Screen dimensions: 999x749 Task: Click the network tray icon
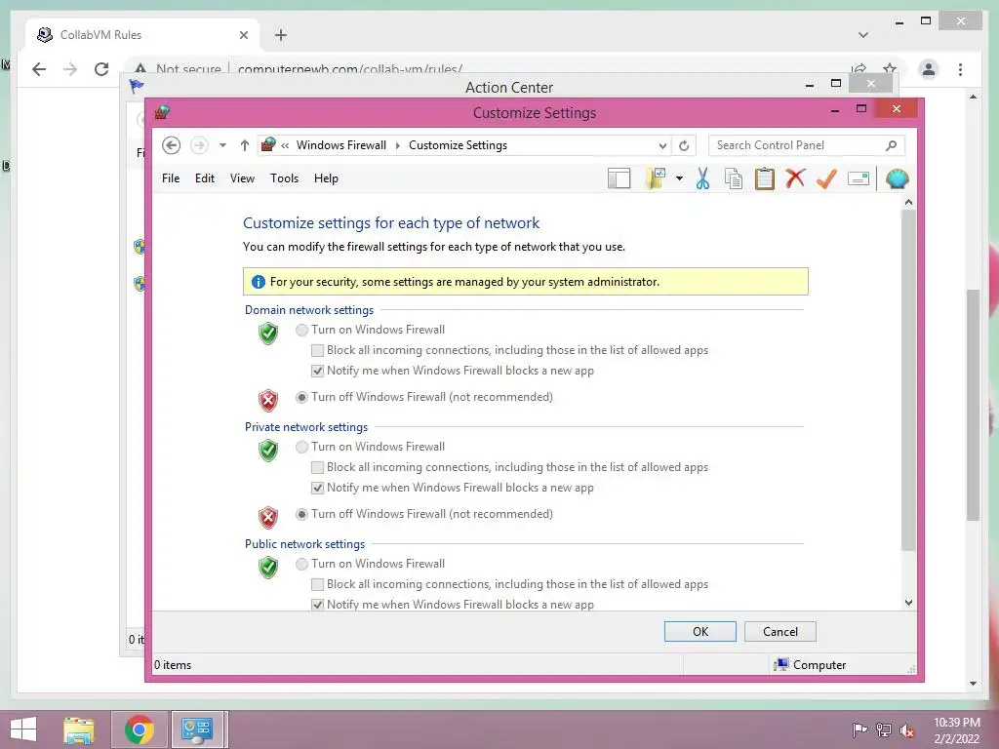click(883, 730)
